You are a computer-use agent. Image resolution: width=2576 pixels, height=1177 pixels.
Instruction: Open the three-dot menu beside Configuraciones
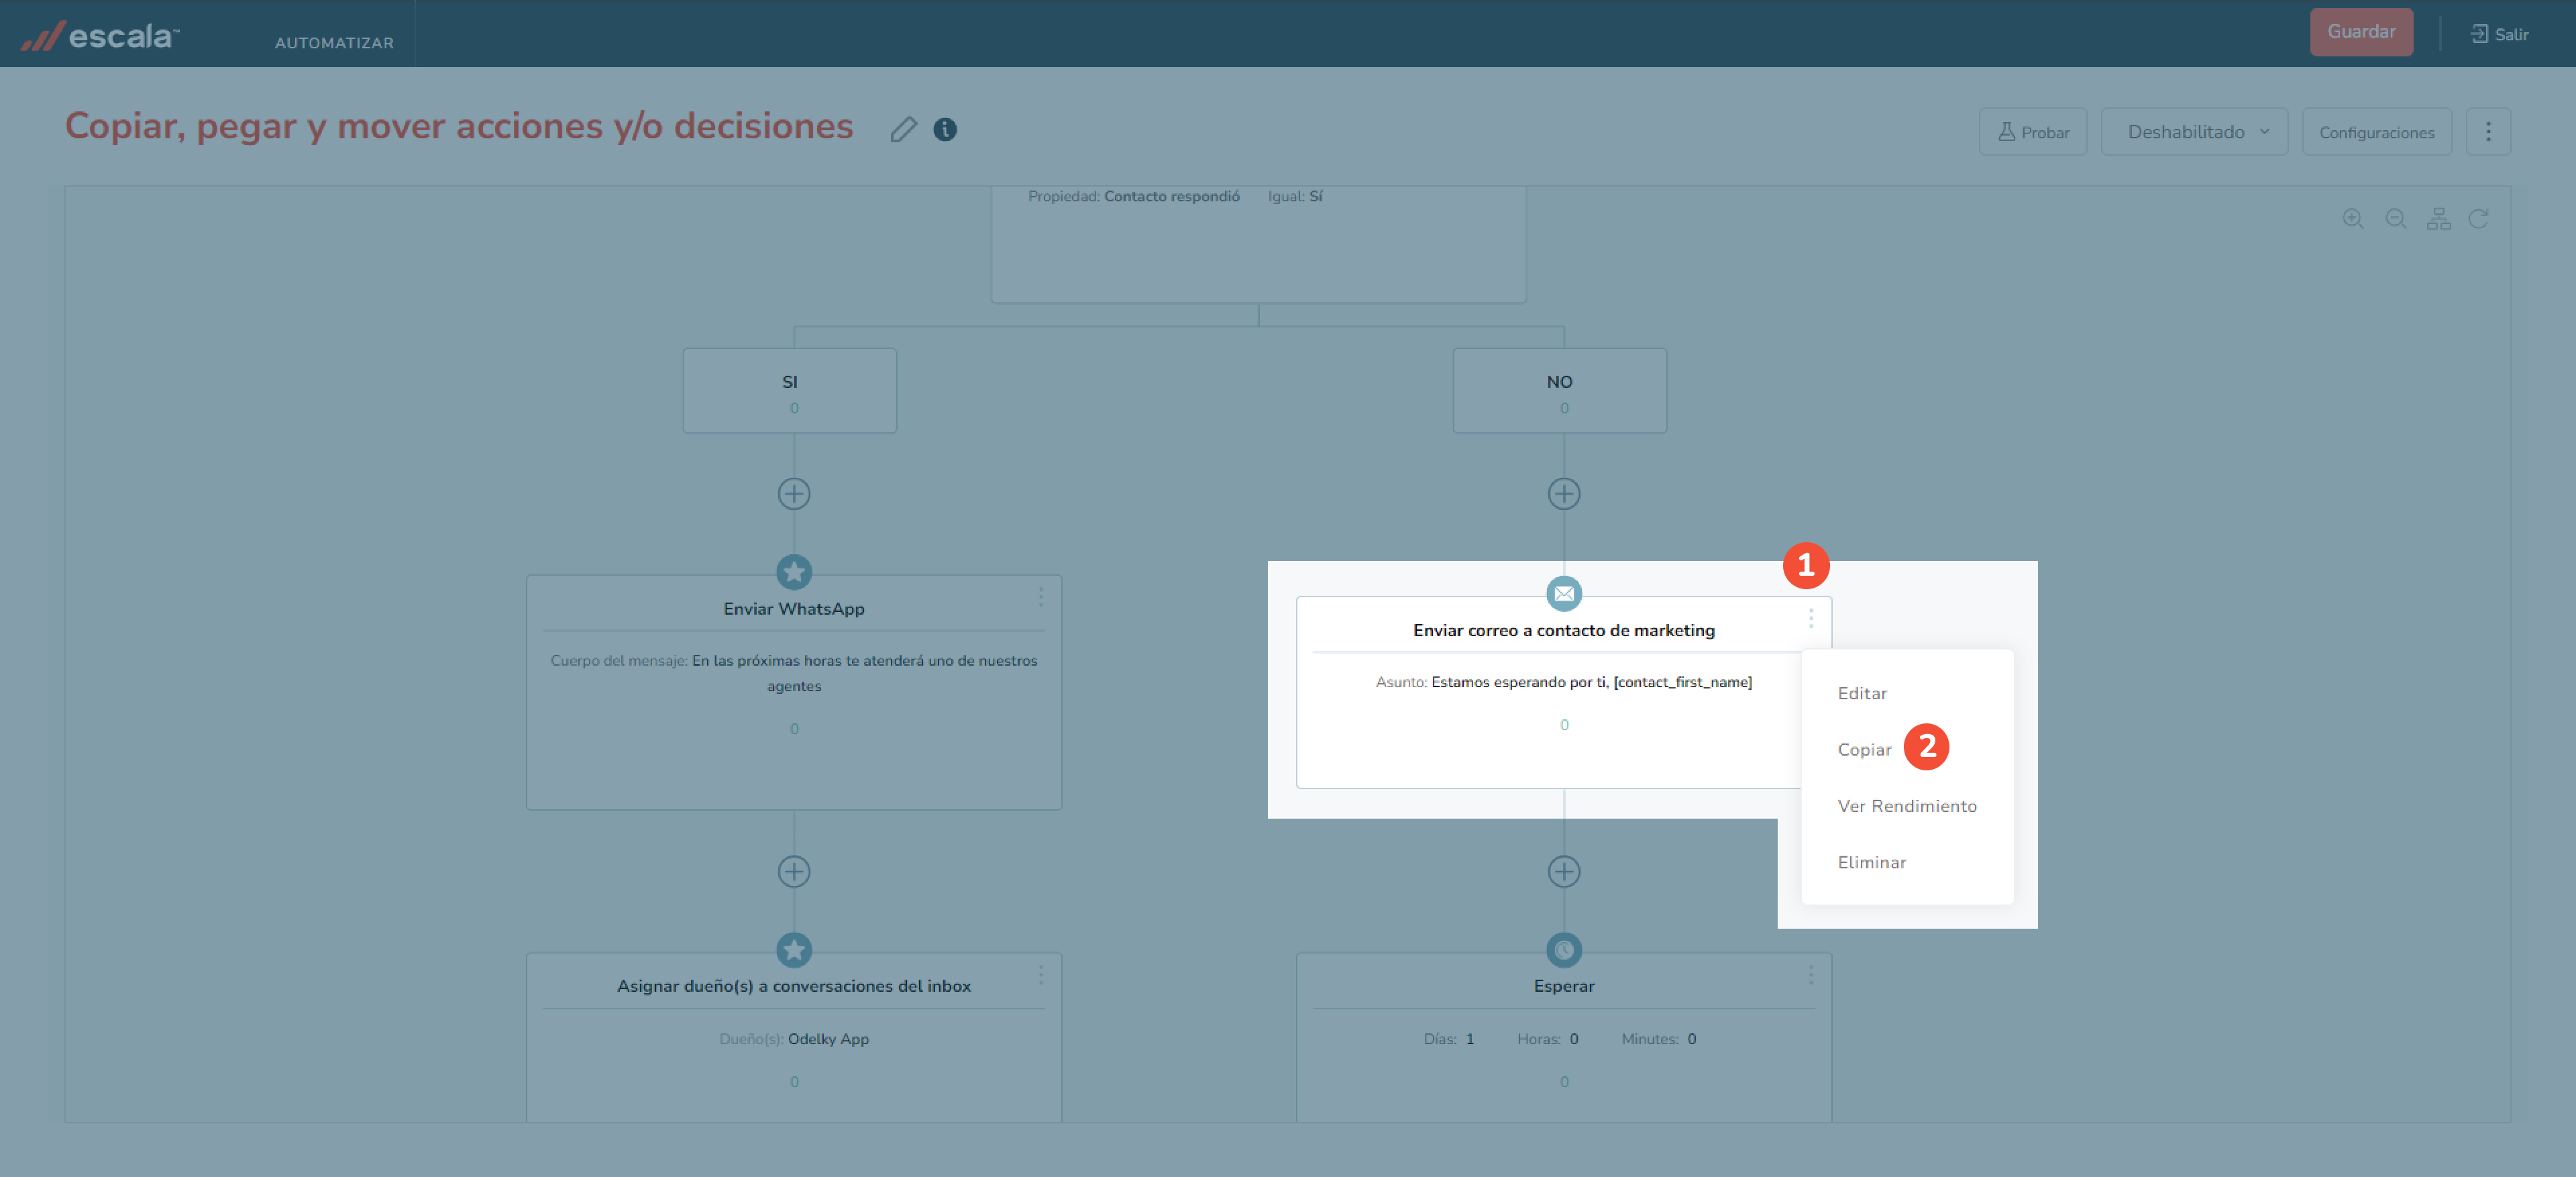[2488, 132]
